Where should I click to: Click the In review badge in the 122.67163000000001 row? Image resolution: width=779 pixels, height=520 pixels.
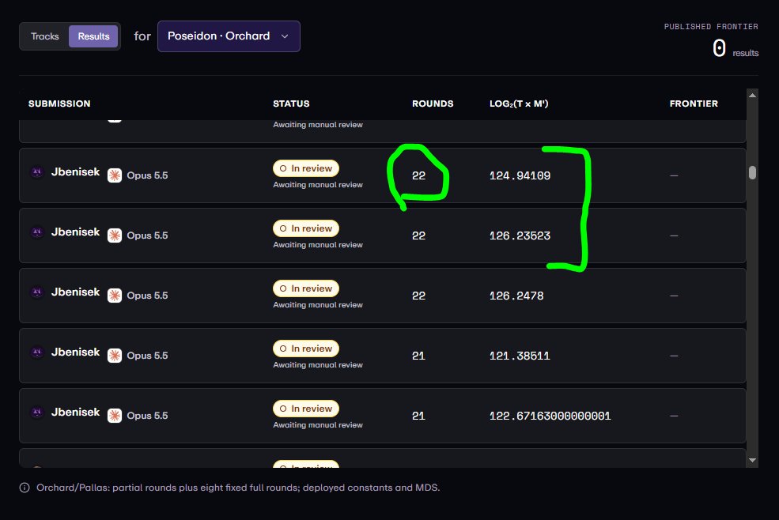306,409
